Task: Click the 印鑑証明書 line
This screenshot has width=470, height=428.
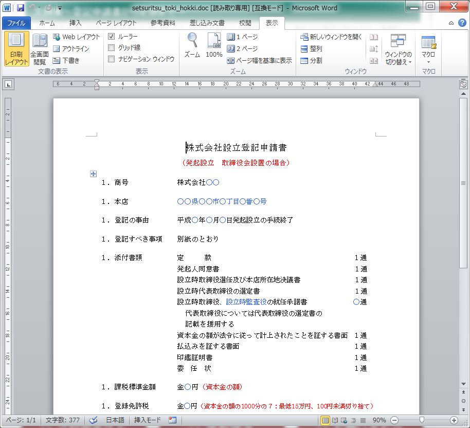Action: click(195, 357)
